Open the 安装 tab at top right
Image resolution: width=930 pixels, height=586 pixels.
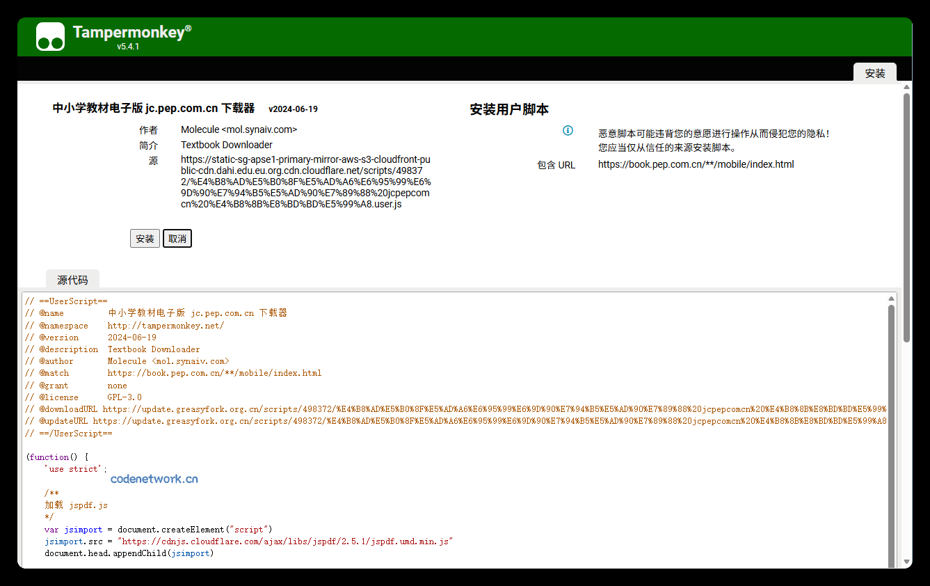874,73
